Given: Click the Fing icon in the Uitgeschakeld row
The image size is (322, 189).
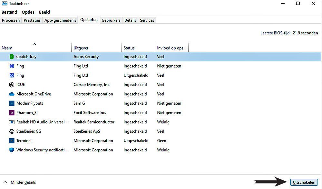Looking at the screenshot, I should pyautogui.click(x=12, y=75).
